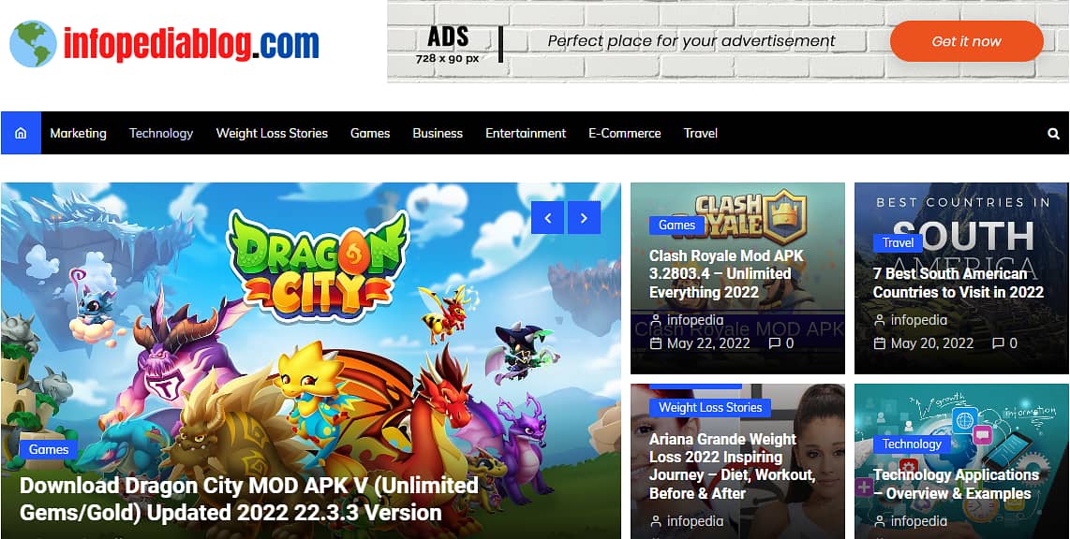Click the May 20, 2022 date
The width and height of the screenshot is (1070, 539).
click(932, 343)
